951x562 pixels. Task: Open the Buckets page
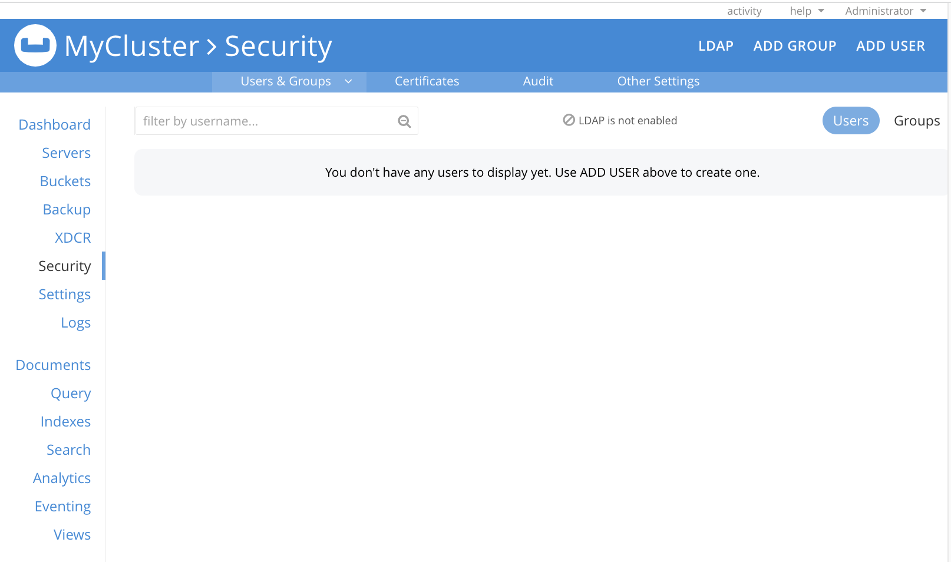(65, 181)
